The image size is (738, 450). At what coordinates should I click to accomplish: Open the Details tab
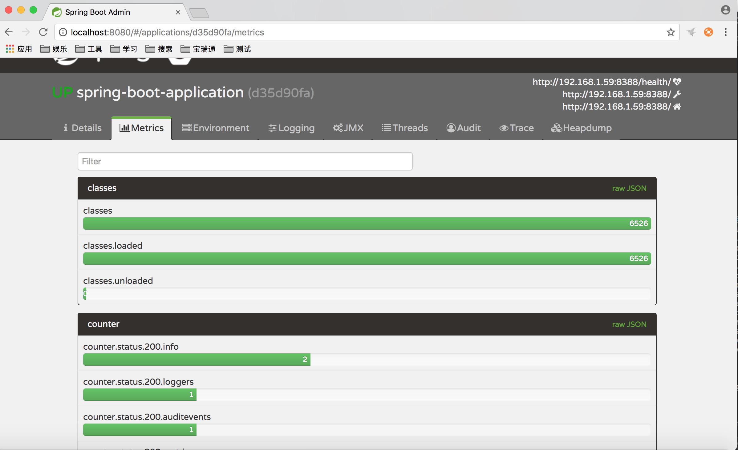83,128
